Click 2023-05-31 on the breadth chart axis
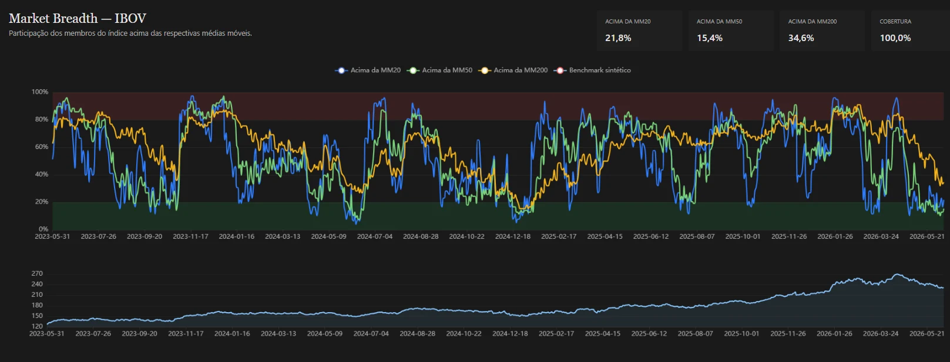950x362 pixels. (x=52, y=236)
